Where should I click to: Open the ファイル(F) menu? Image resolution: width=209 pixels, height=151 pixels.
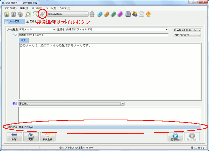point(10,8)
